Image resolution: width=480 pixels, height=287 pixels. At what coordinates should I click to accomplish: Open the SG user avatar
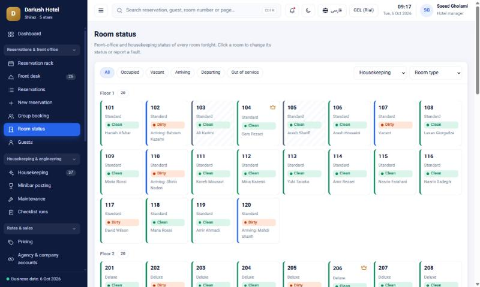coord(427,10)
